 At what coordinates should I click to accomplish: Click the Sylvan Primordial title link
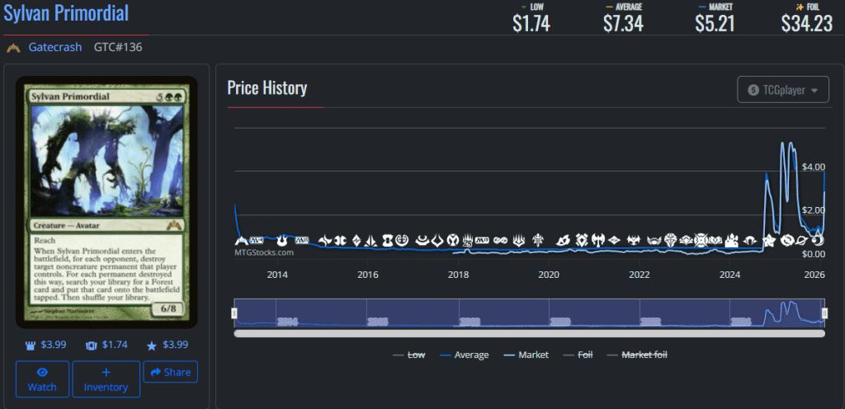[66, 14]
